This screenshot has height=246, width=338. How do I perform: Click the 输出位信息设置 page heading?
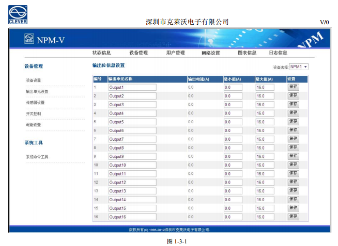109,65
